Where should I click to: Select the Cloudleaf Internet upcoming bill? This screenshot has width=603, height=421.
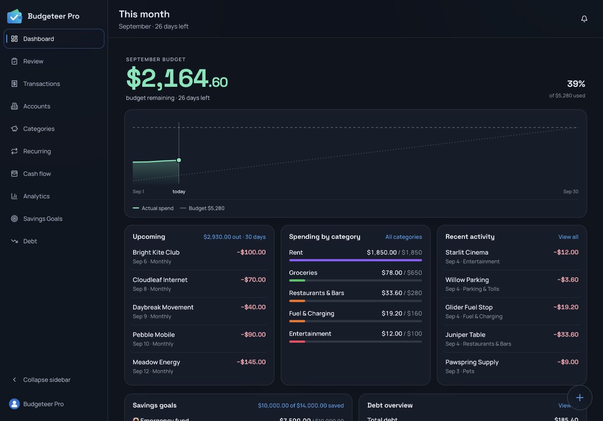199,284
